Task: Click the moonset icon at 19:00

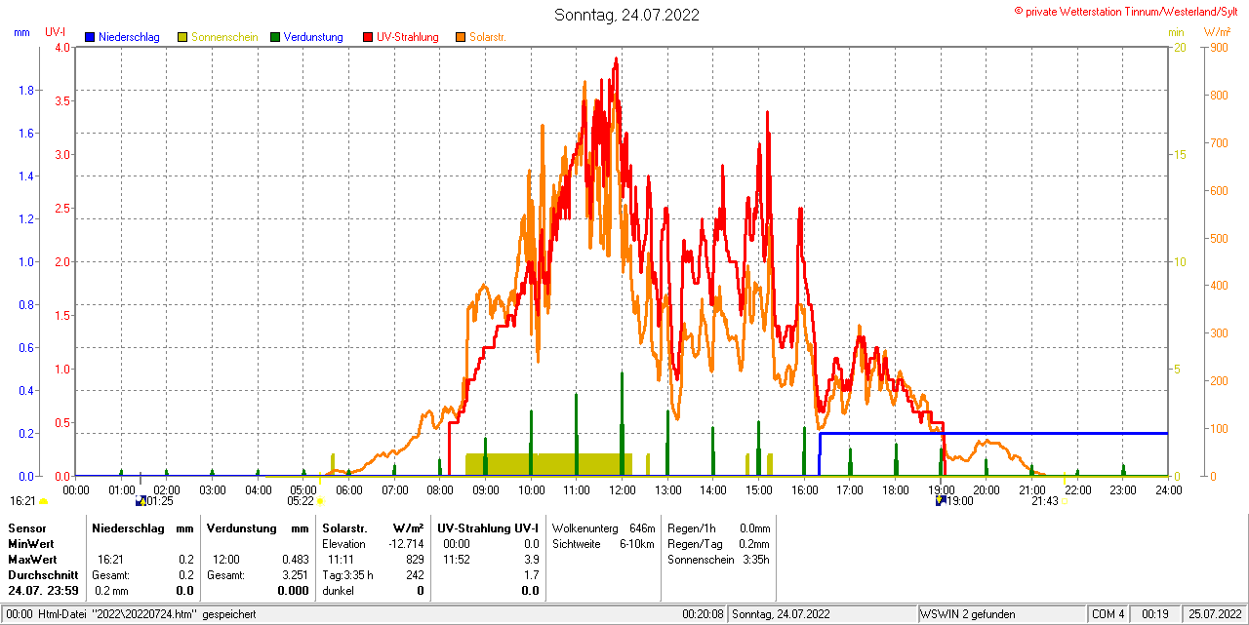Action: [941, 501]
